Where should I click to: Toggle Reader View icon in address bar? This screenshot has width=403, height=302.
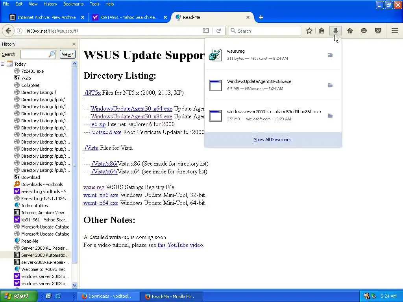[x=205, y=31]
